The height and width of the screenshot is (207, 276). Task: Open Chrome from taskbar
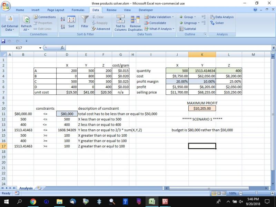[33, 201]
